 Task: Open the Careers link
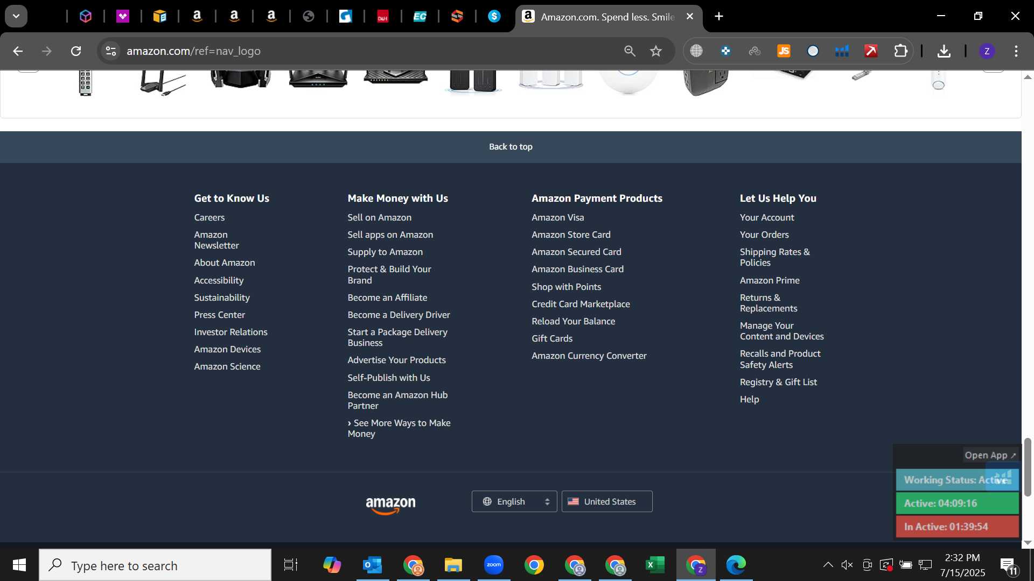[209, 217]
